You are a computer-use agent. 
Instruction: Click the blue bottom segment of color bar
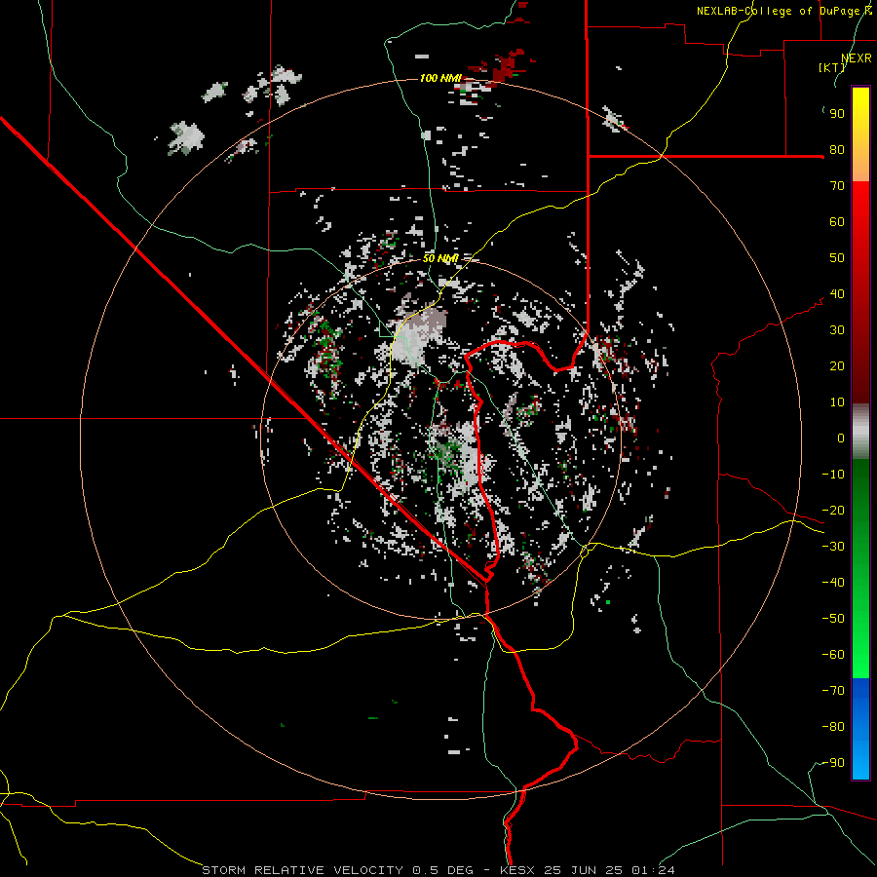pos(860,729)
